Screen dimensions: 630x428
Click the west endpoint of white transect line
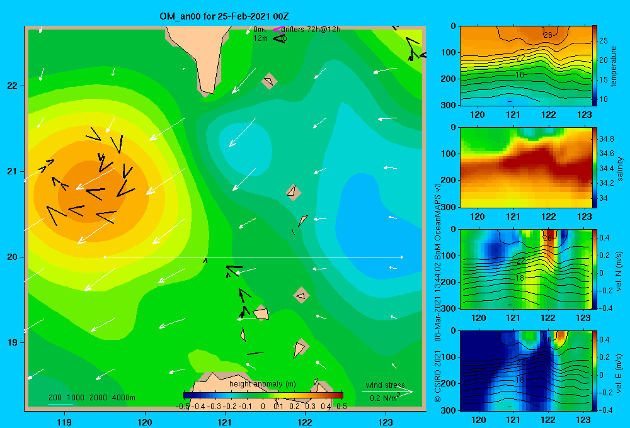pos(105,257)
